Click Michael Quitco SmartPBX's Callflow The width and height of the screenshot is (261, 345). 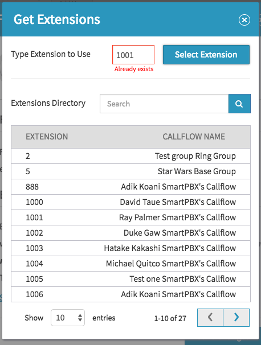171,264
